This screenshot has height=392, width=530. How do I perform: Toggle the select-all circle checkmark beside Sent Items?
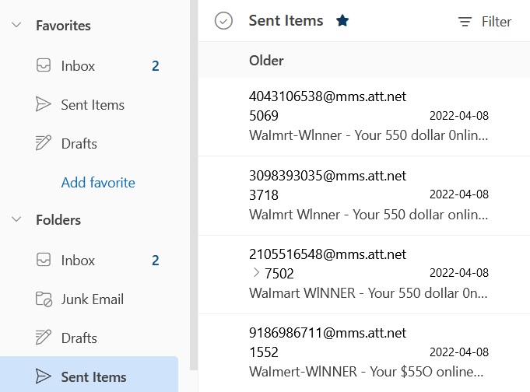tap(223, 21)
